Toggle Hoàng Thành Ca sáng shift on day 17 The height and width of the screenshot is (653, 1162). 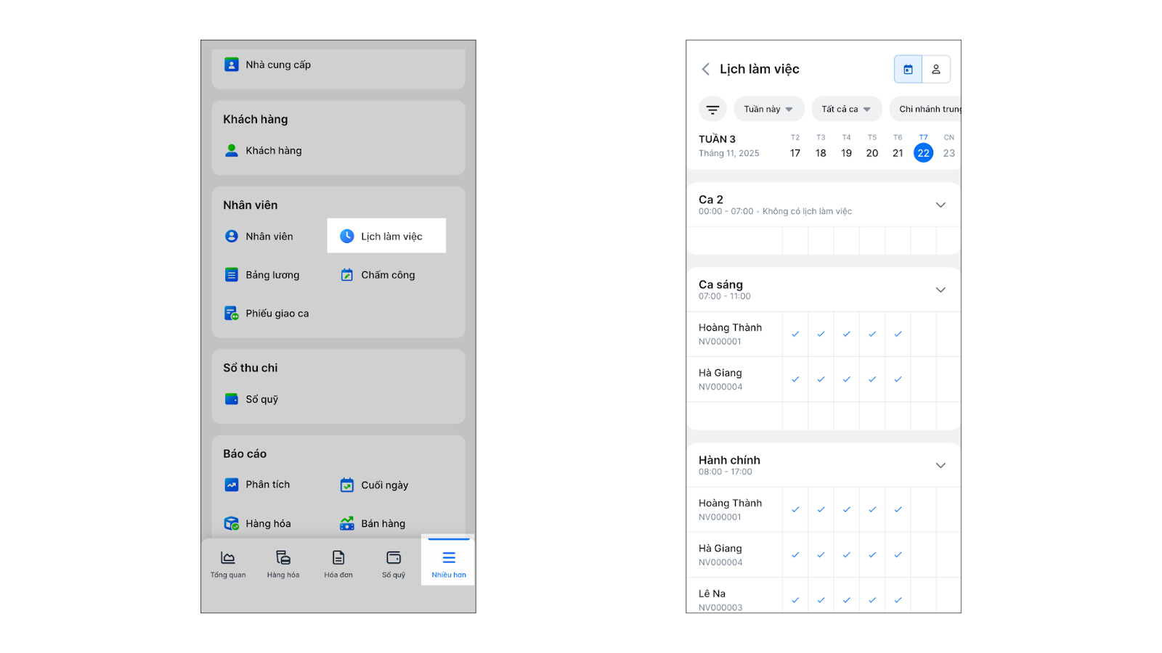point(795,334)
